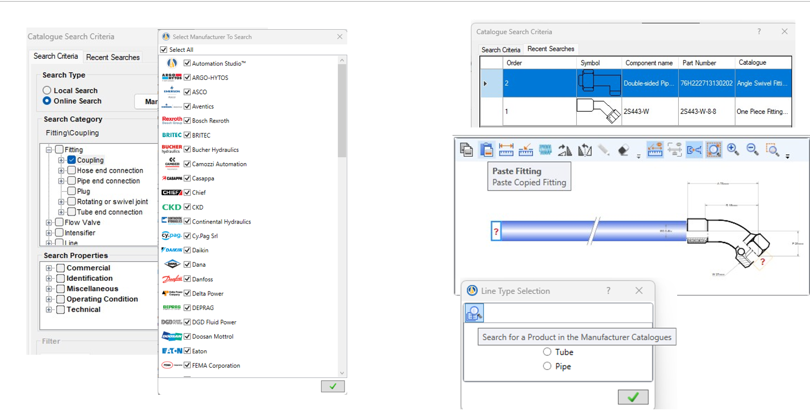Switch to the inactive Recent Searches tab

(x=113, y=57)
